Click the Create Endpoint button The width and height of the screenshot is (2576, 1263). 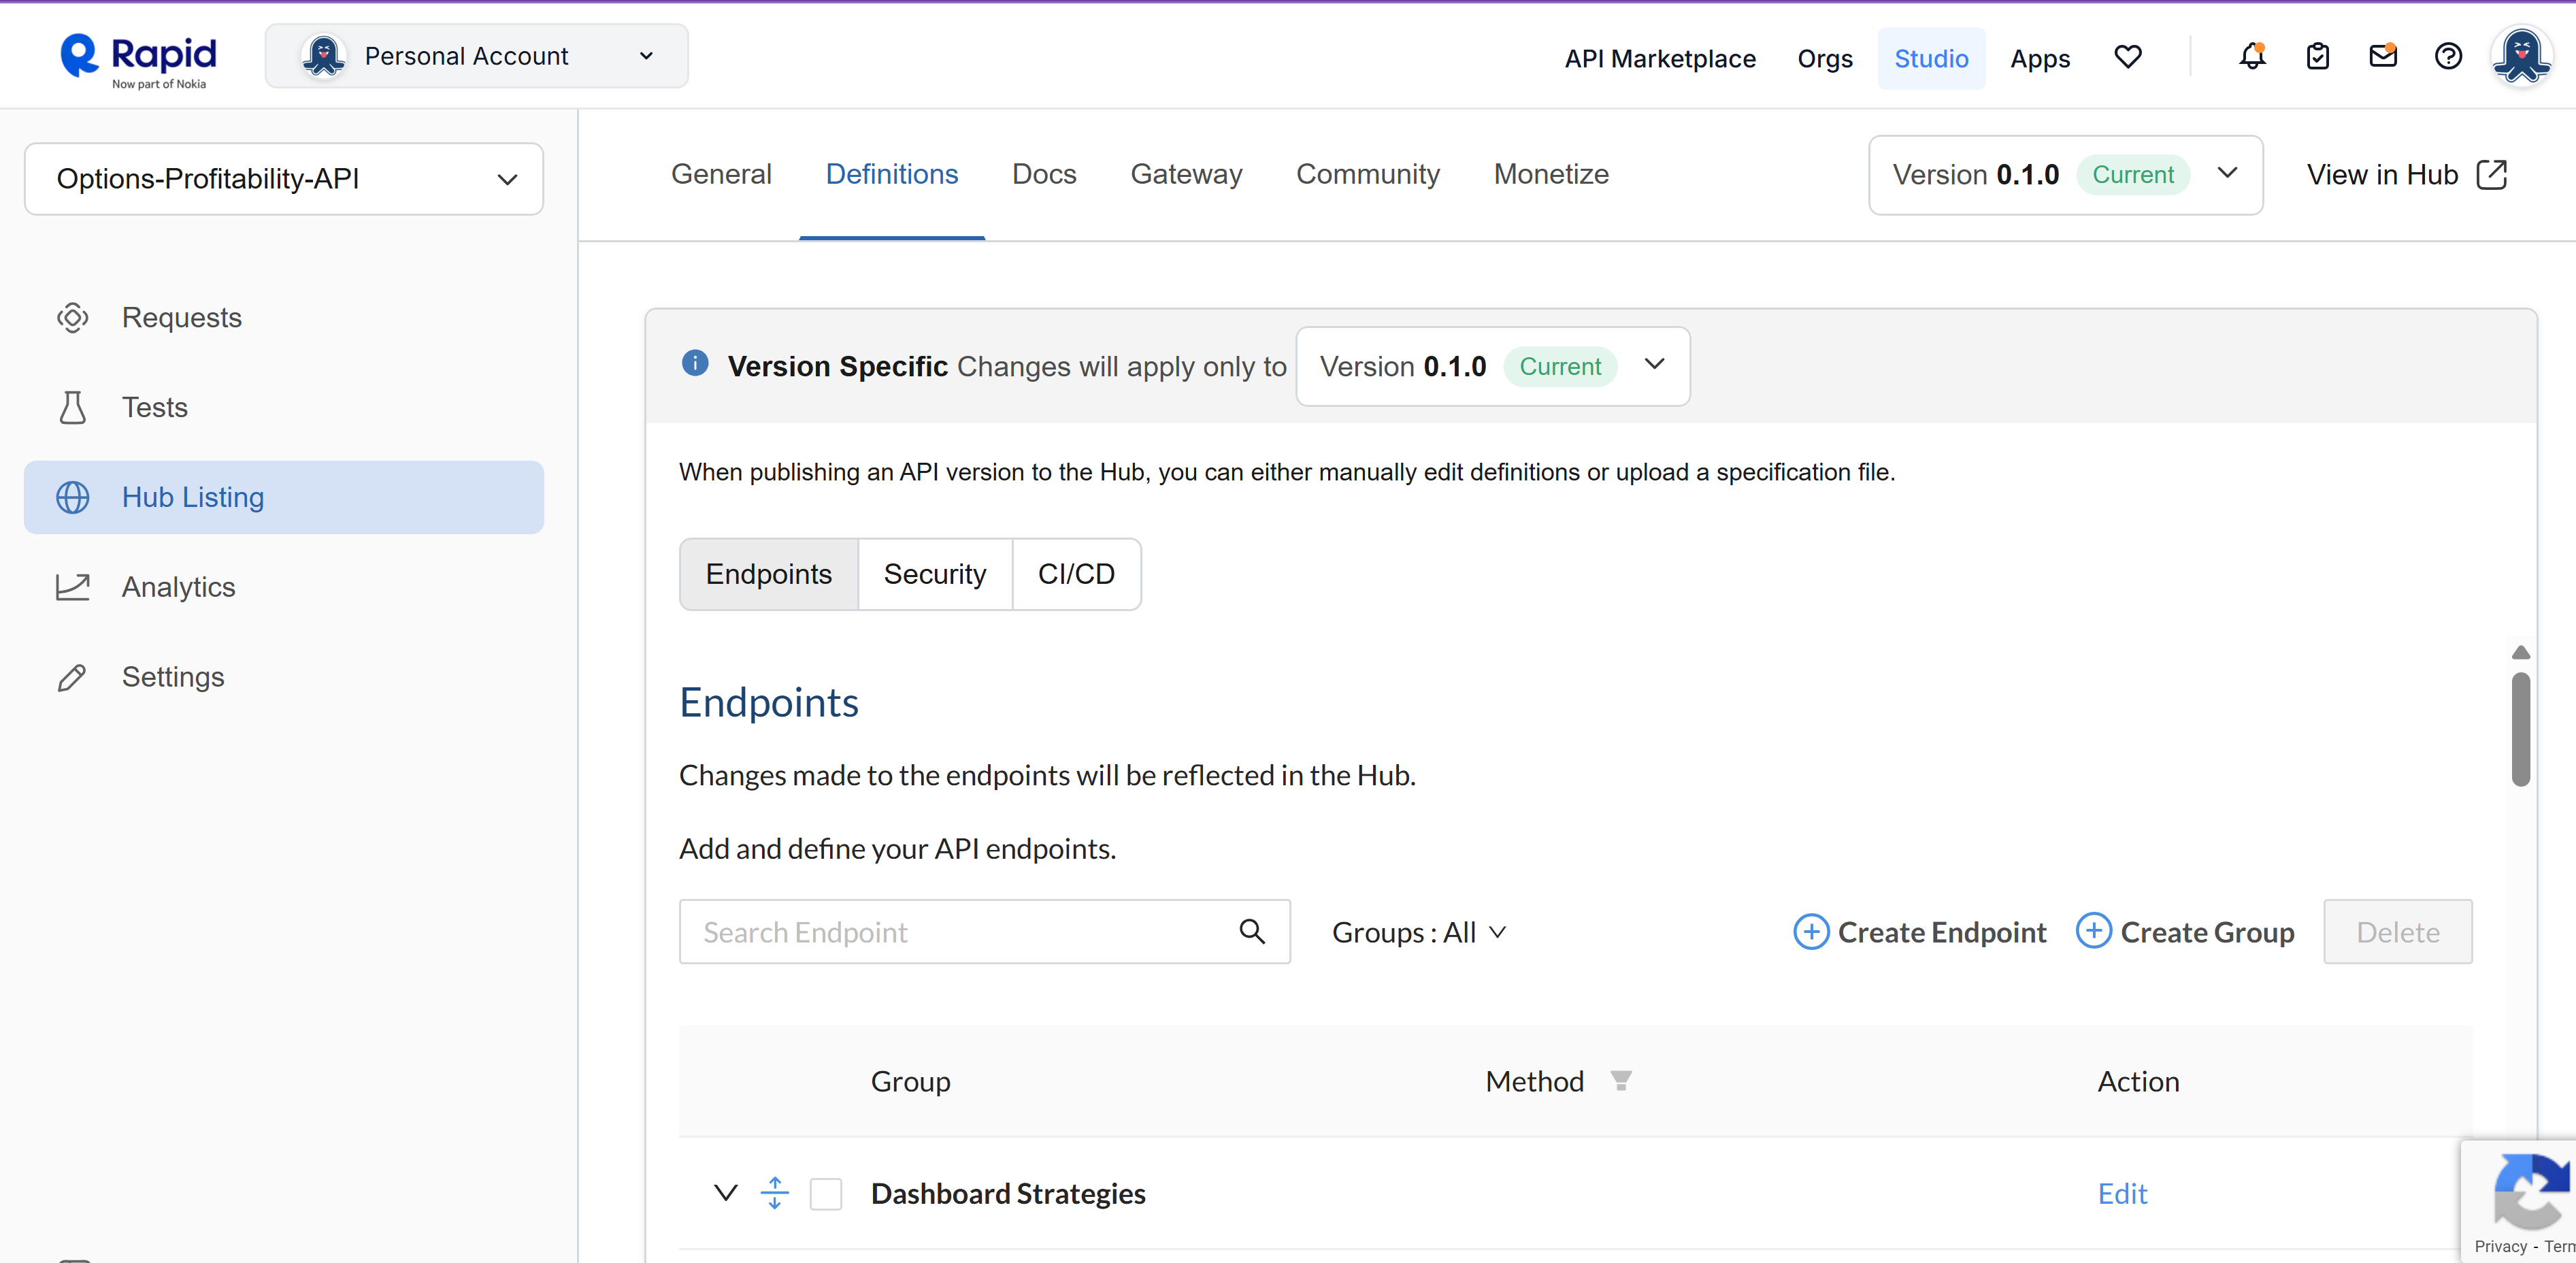[1920, 932]
